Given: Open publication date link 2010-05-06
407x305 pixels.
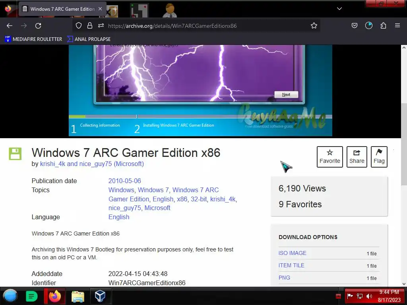Looking at the screenshot, I should point(124,181).
